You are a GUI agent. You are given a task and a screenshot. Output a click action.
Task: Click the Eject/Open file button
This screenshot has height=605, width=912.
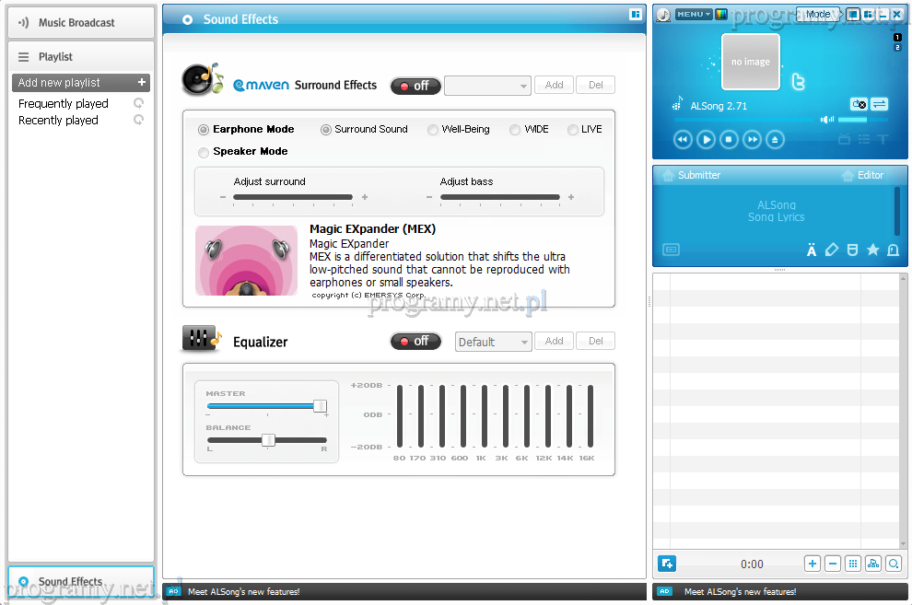(776, 140)
